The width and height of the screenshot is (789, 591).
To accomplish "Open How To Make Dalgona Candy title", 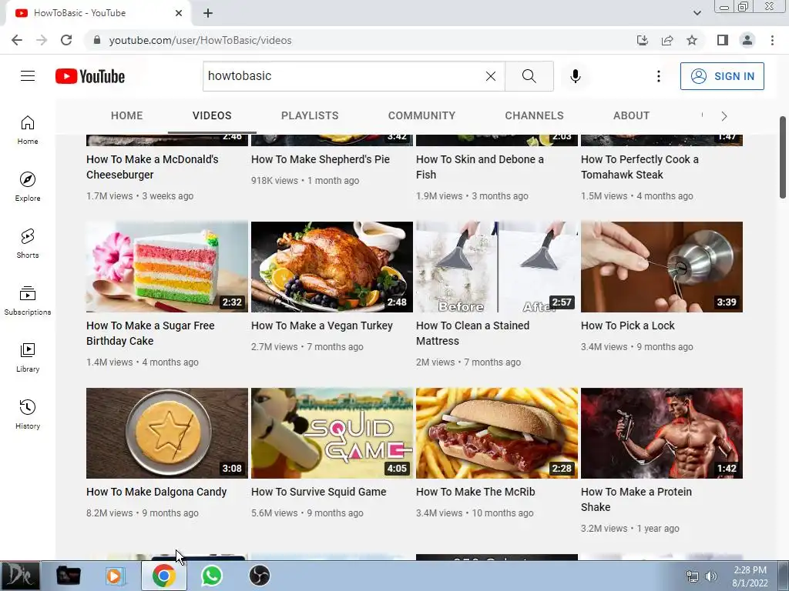I will click(156, 492).
